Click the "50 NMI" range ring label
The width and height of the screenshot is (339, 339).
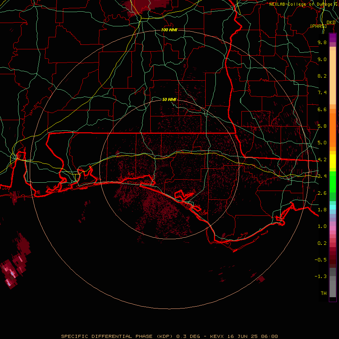click(x=169, y=99)
